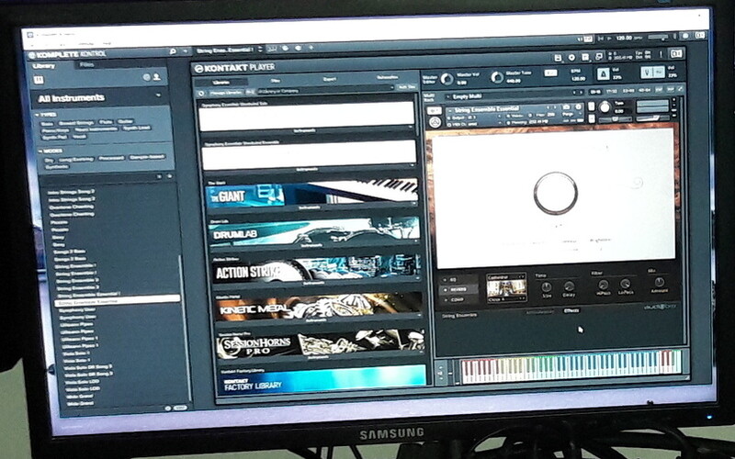Click the factory content grid icon
This screenshot has width=735, height=459.
(x=39, y=80)
